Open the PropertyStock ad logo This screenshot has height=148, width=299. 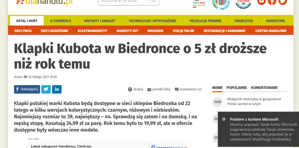(x=169, y=147)
